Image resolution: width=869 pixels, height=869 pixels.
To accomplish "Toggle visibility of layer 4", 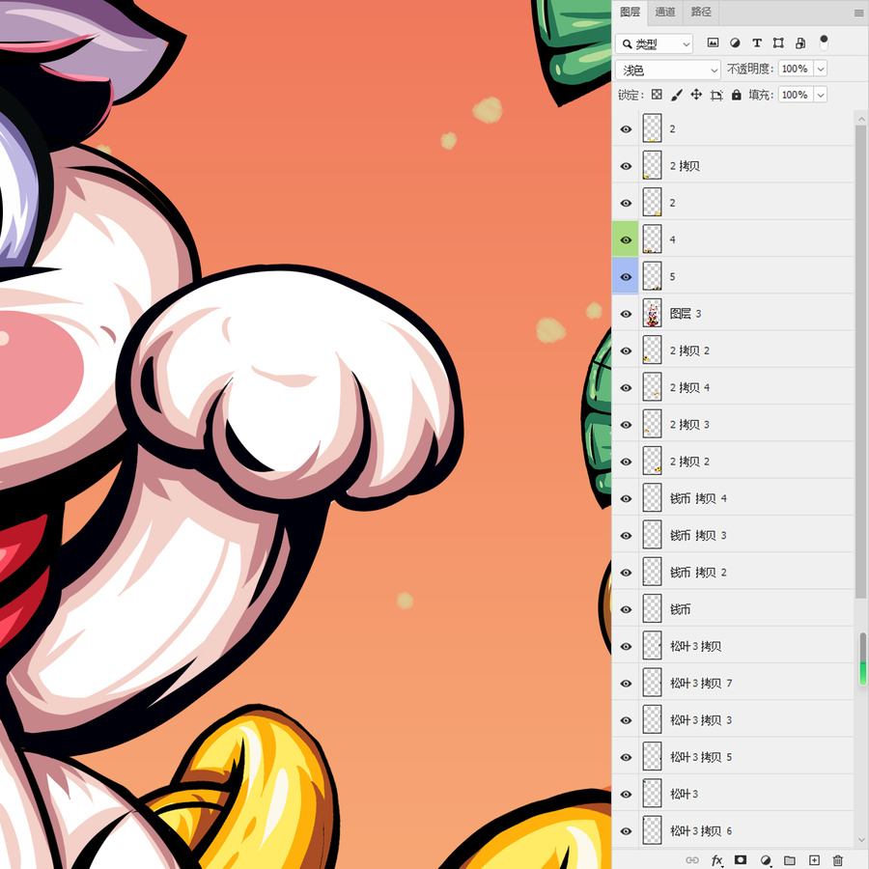I will [626, 240].
